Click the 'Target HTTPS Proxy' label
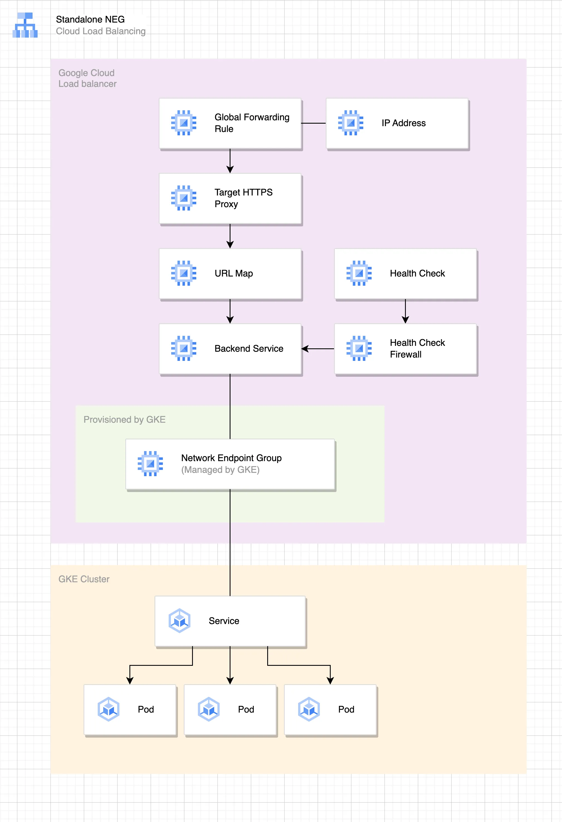 pyautogui.click(x=243, y=198)
